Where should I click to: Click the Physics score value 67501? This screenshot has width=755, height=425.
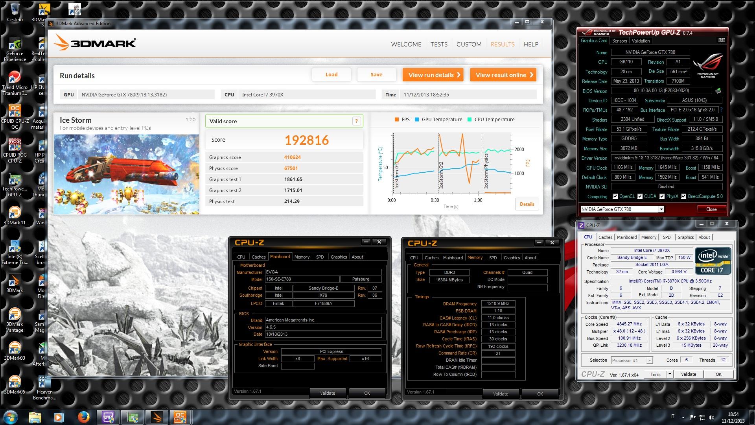pyautogui.click(x=291, y=168)
